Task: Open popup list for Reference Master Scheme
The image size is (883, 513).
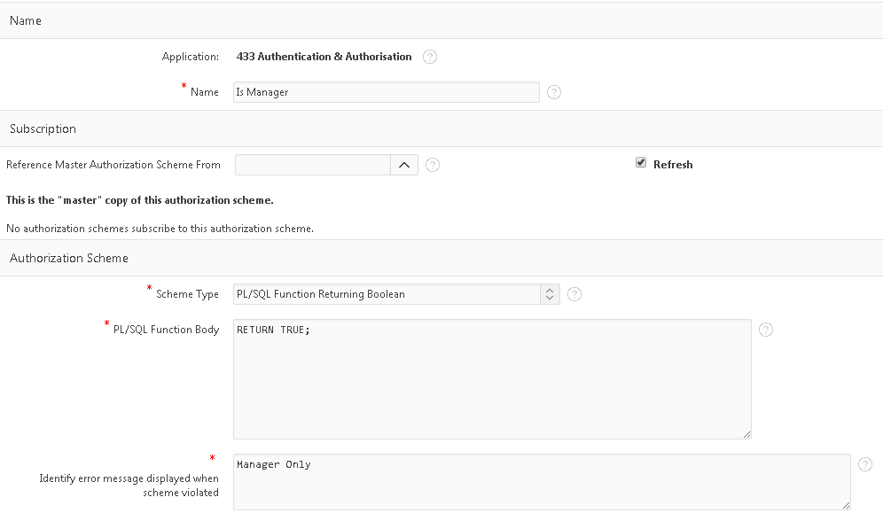Action: [x=404, y=165]
